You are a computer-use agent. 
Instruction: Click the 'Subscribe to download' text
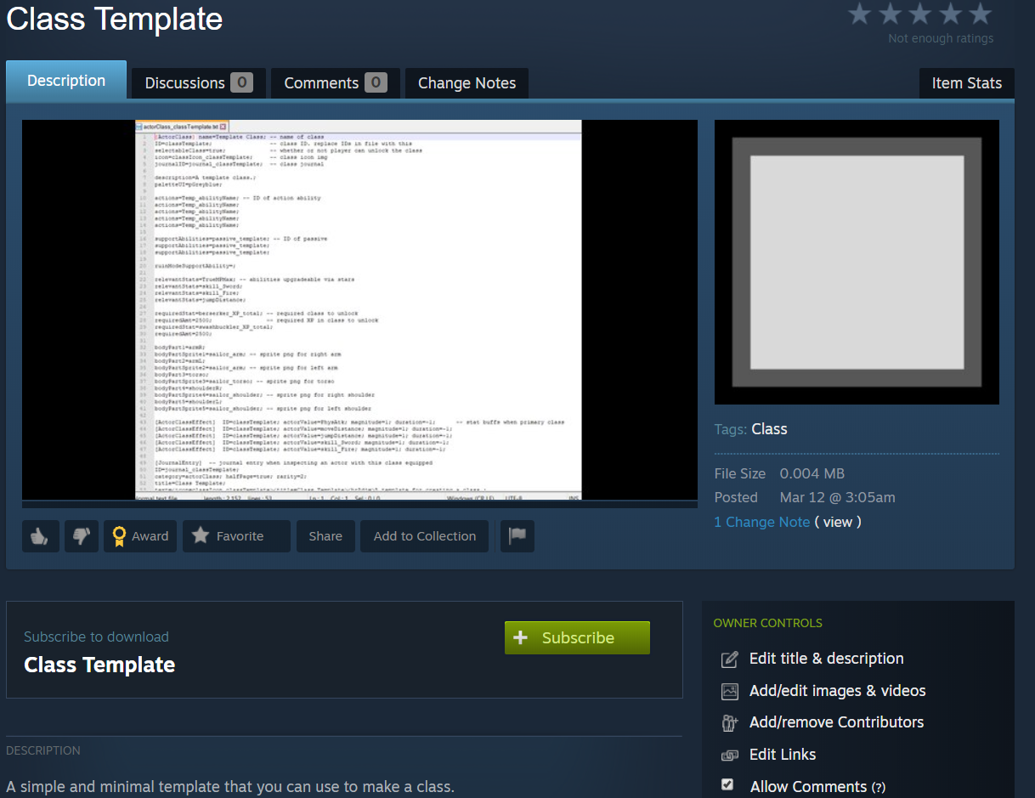point(96,637)
